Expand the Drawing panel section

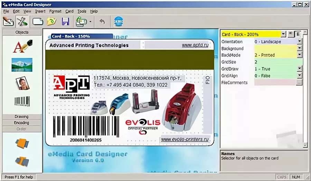[22, 117]
